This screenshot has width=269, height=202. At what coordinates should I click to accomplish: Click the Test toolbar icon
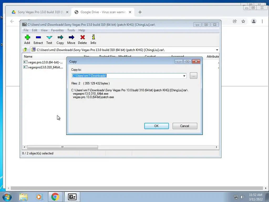click(x=49, y=39)
